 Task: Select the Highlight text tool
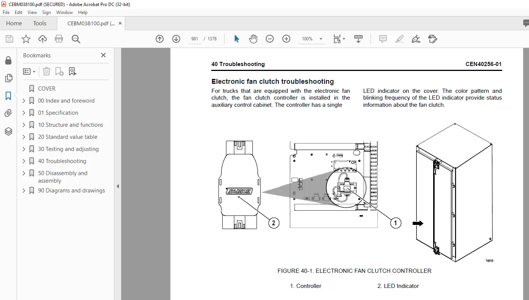[400, 39]
